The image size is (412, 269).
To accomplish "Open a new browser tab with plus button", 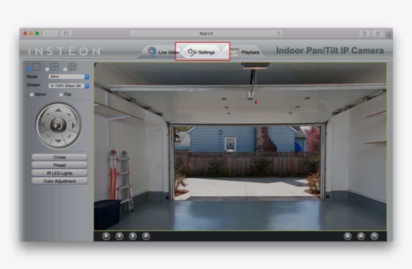I will click(389, 35).
